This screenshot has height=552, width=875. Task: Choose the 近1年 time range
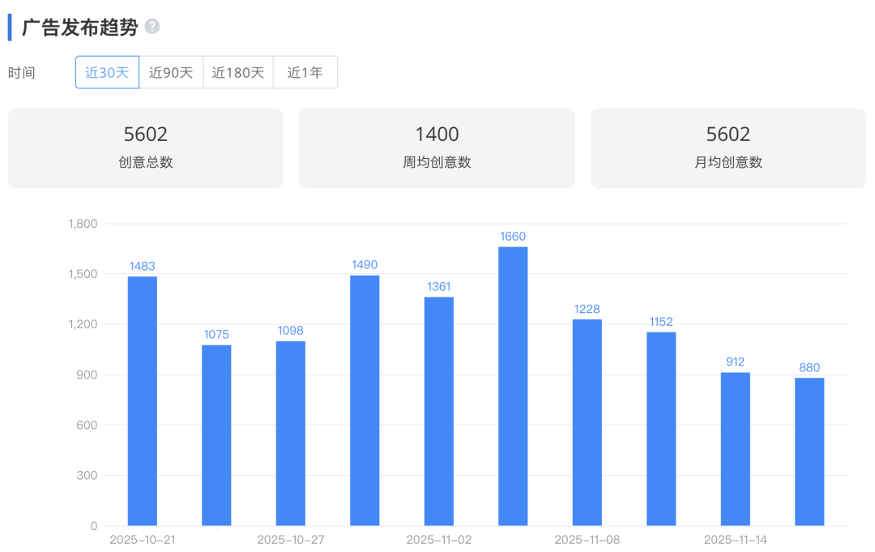pos(305,71)
